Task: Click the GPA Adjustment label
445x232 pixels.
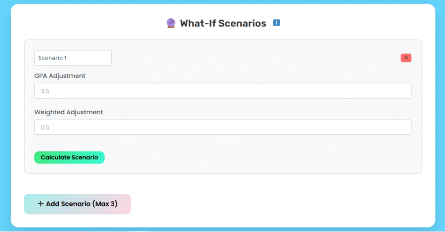Action: point(60,76)
